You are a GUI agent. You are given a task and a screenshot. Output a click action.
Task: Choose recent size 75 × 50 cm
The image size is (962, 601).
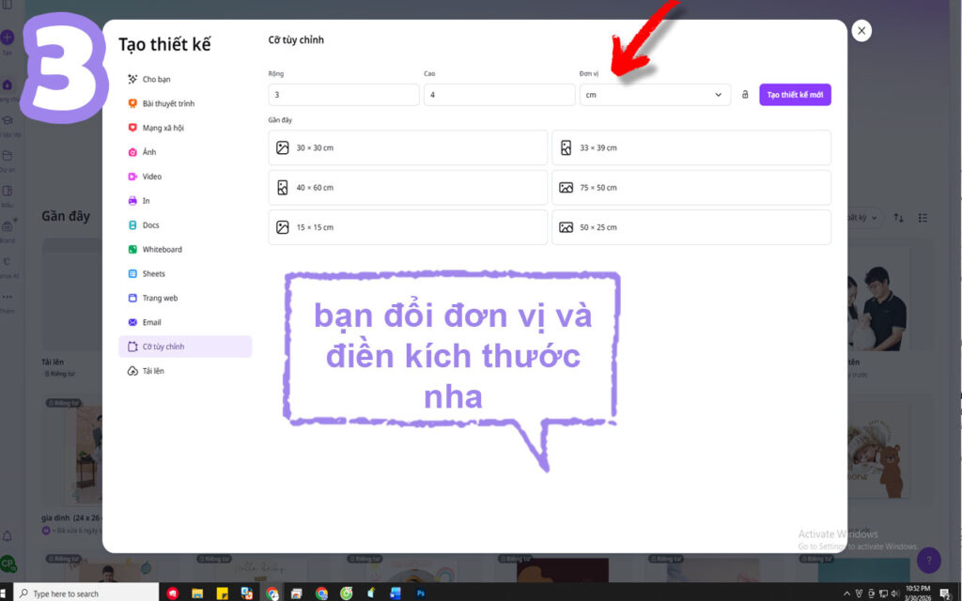[691, 188]
